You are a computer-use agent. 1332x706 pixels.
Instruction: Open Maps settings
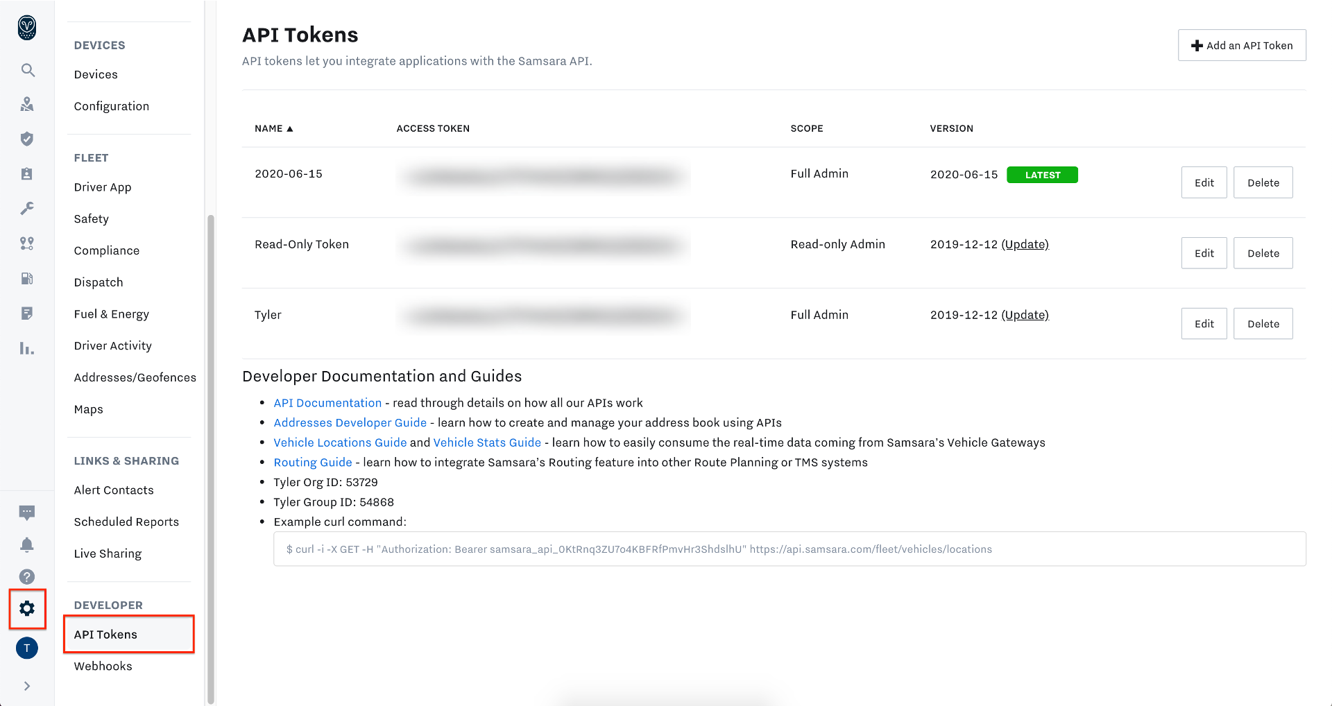89,409
